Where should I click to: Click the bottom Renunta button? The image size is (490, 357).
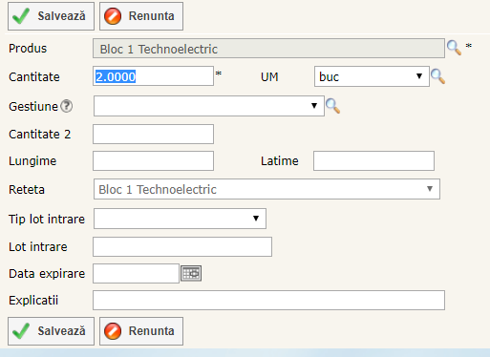[141, 331]
